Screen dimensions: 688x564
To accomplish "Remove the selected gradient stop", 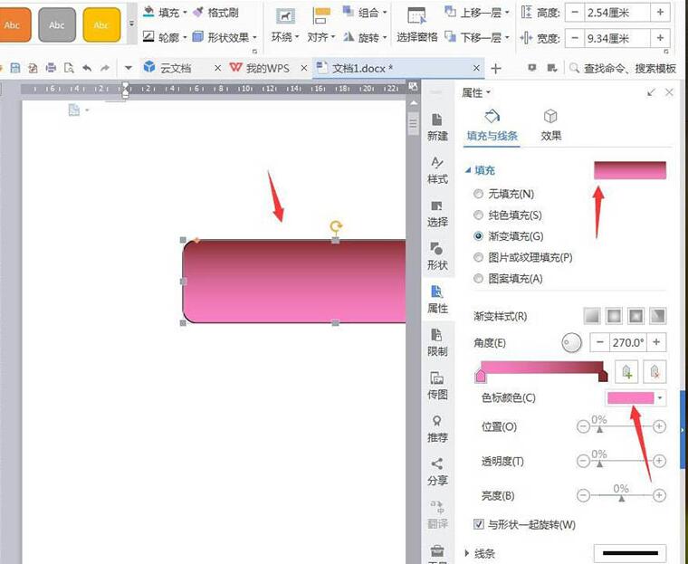I will point(655,372).
